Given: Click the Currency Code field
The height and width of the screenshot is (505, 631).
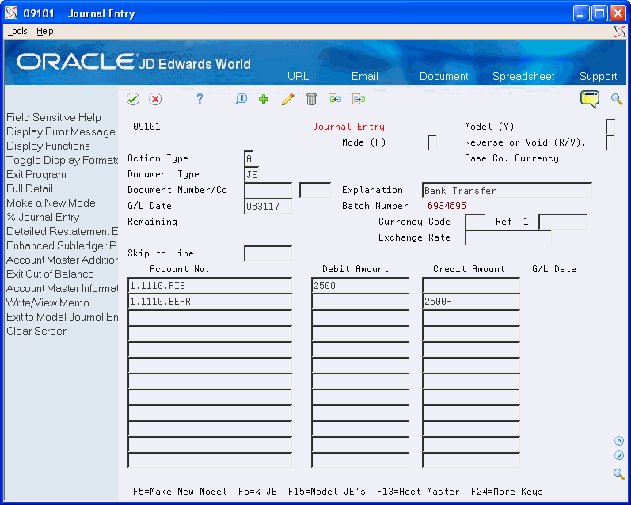Looking at the screenshot, I should [475, 222].
